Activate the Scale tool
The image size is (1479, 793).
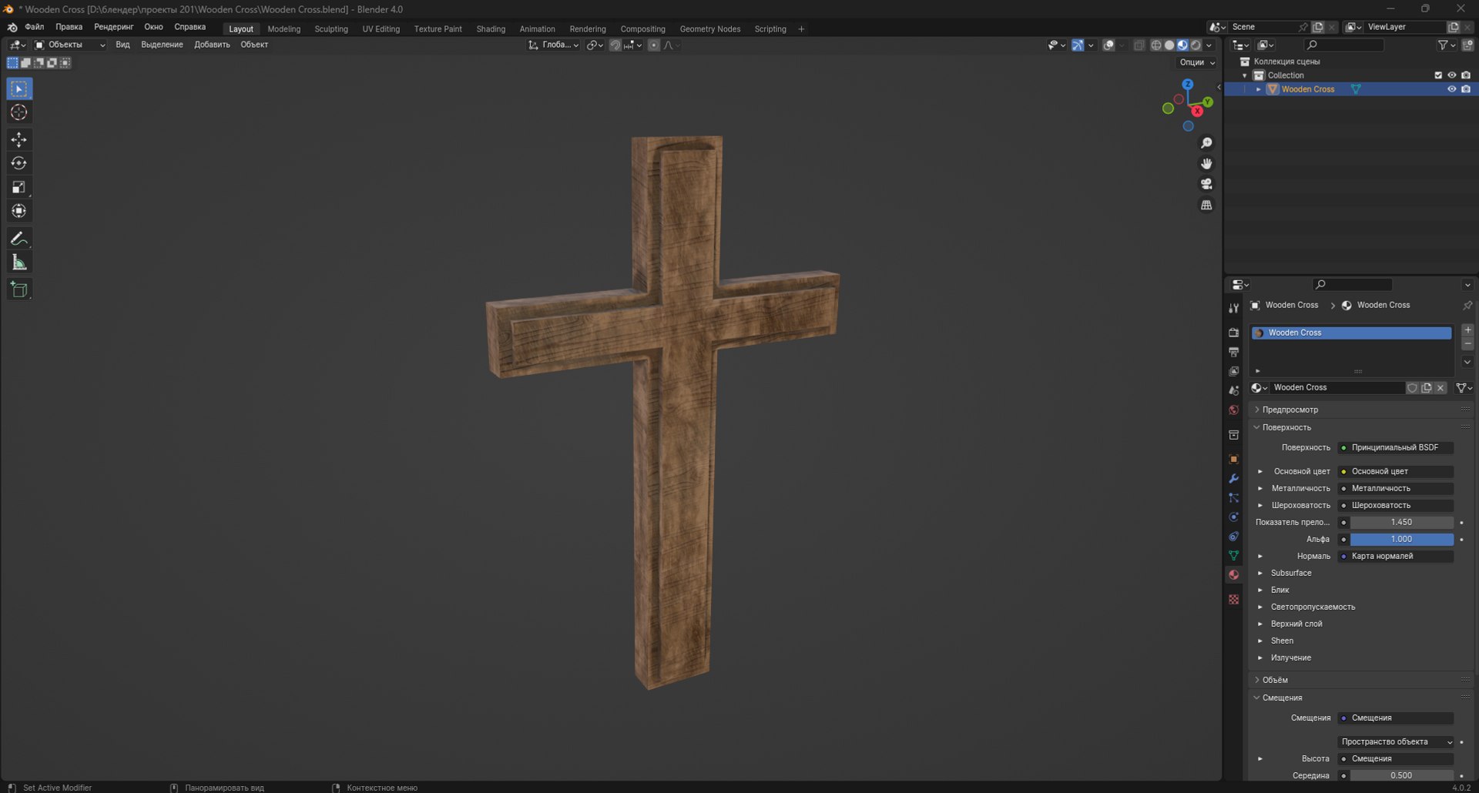coord(19,187)
